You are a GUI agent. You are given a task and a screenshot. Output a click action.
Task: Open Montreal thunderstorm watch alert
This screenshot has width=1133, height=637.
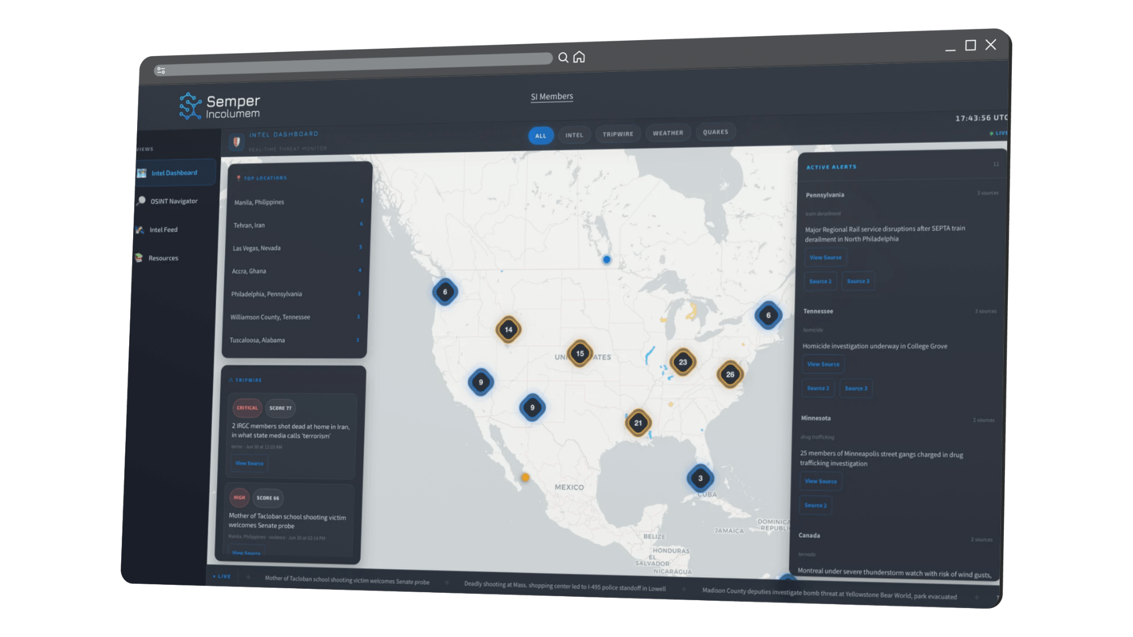[x=894, y=572]
